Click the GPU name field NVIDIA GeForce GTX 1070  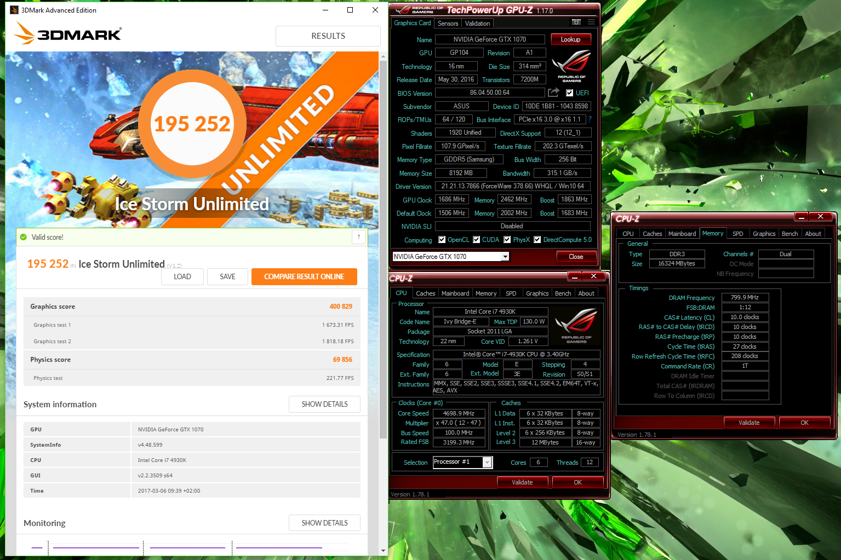(x=490, y=39)
